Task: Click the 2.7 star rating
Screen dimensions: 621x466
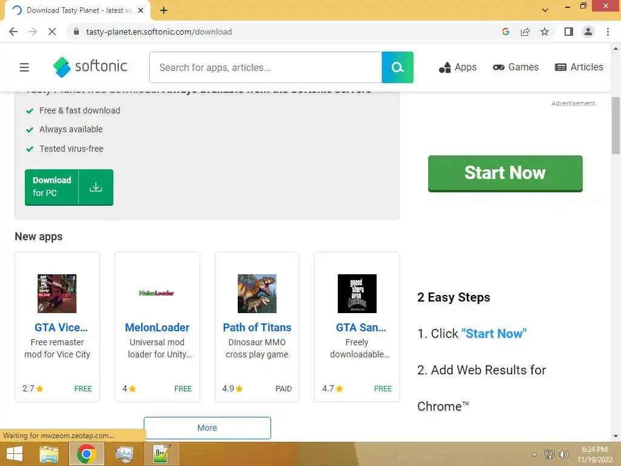Action: 33,388
